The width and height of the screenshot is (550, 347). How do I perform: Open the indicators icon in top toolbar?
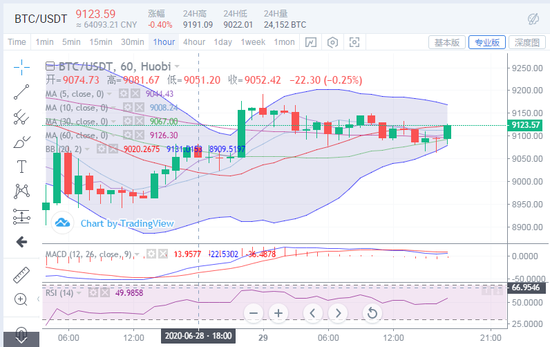pos(311,42)
